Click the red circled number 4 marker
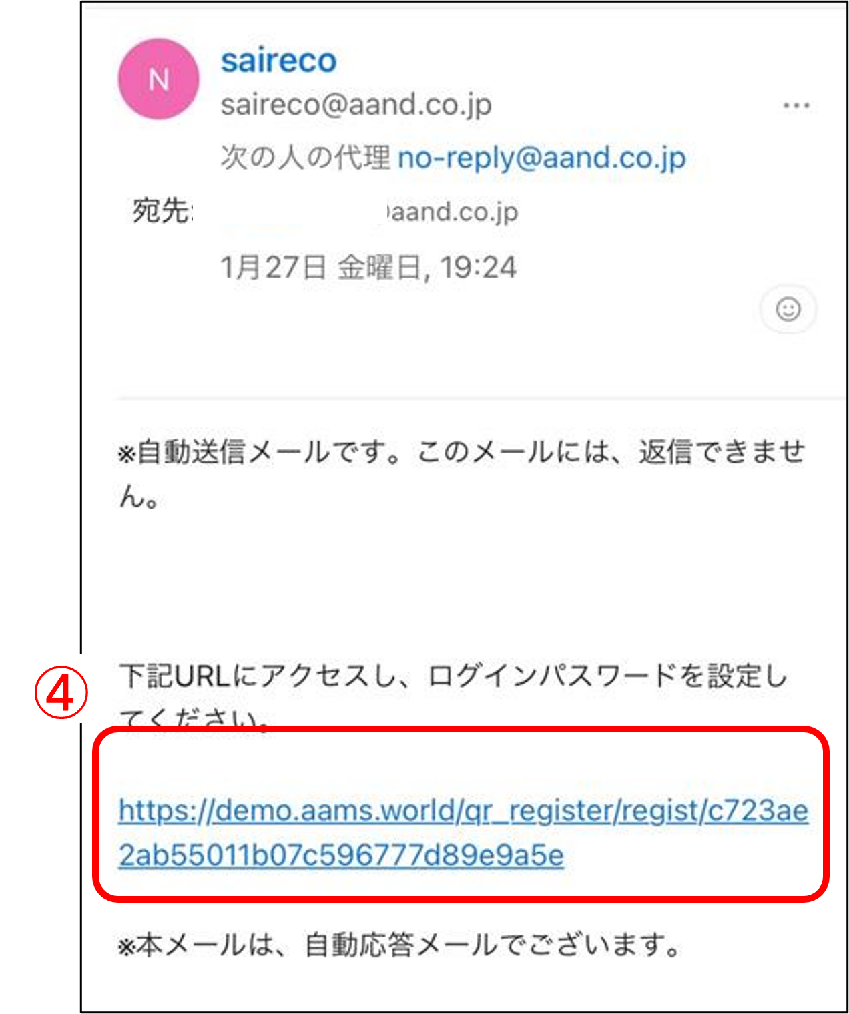 (x=61, y=694)
